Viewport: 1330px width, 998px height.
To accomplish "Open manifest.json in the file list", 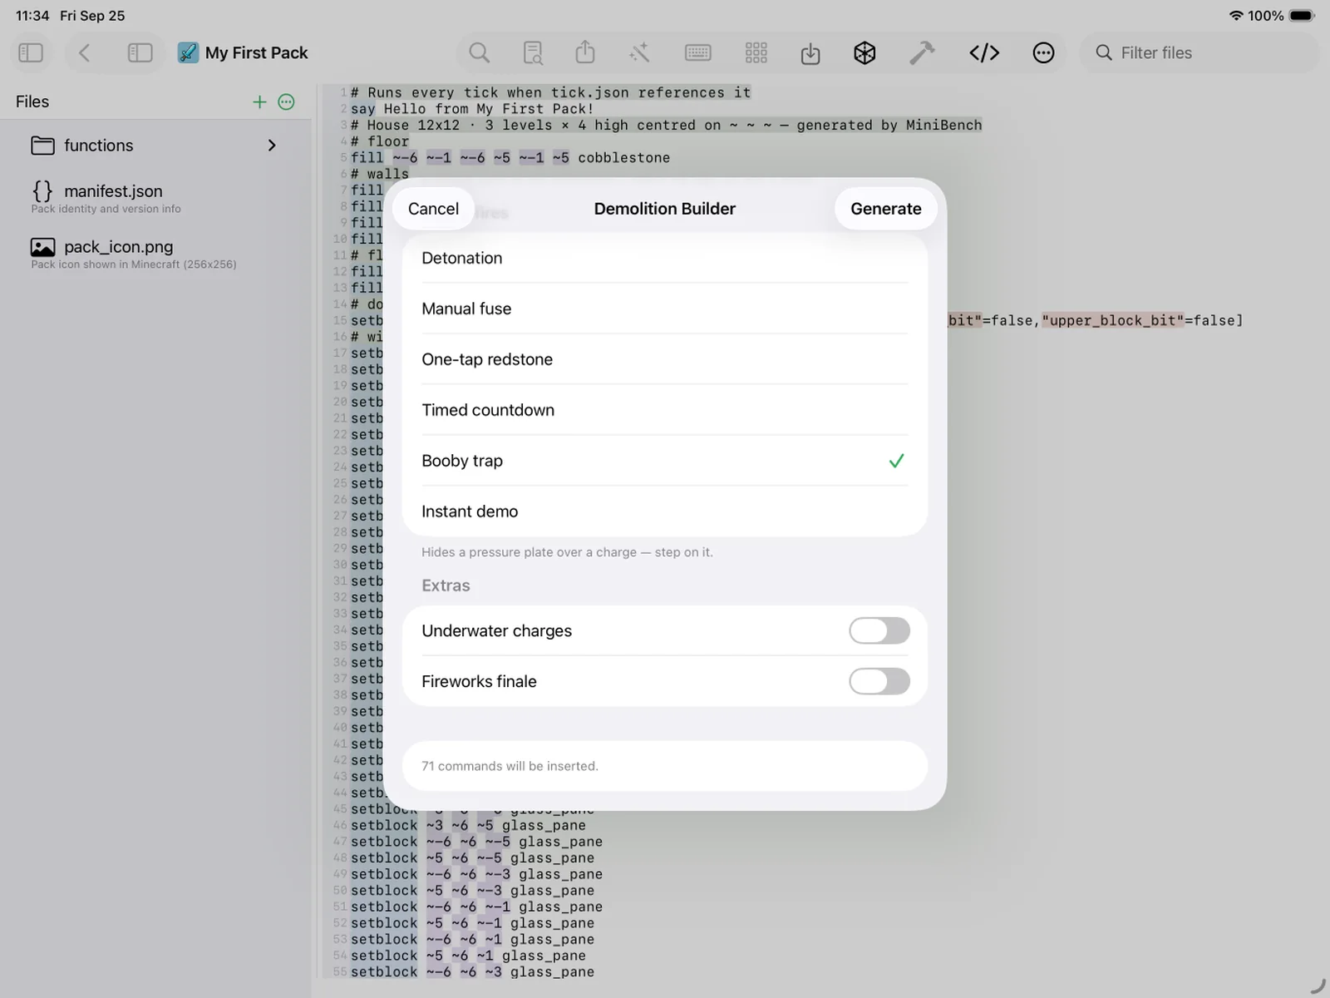I will 156,198.
